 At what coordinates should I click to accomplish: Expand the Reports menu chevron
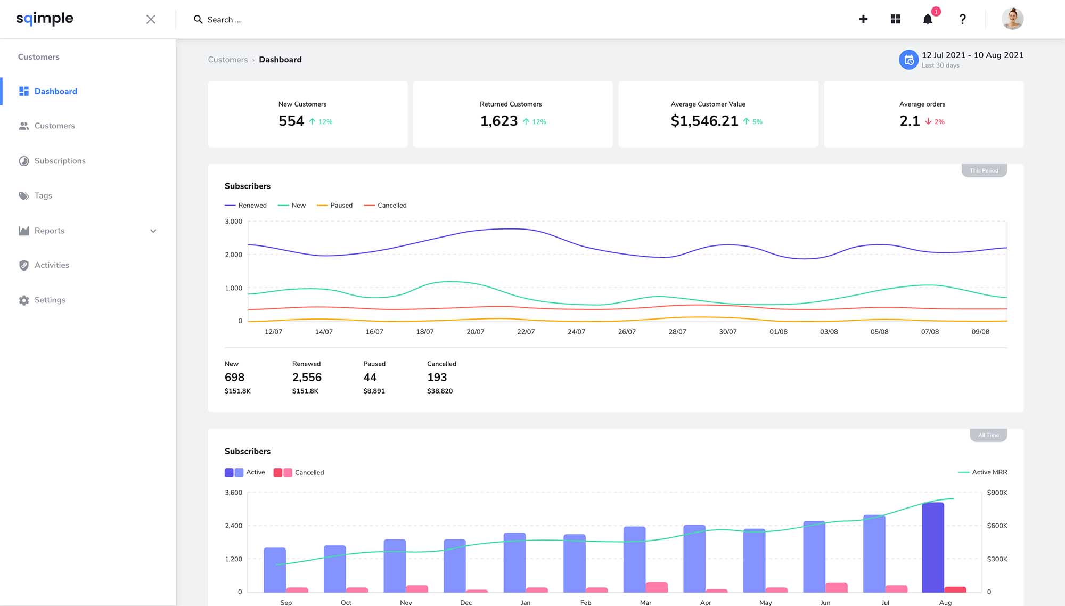pos(153,231)
